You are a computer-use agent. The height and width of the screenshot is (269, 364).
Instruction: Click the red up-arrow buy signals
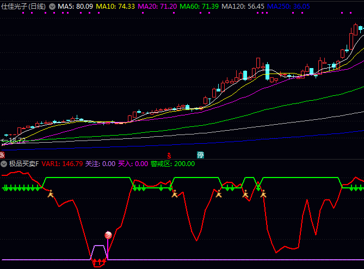click(98, 262)
